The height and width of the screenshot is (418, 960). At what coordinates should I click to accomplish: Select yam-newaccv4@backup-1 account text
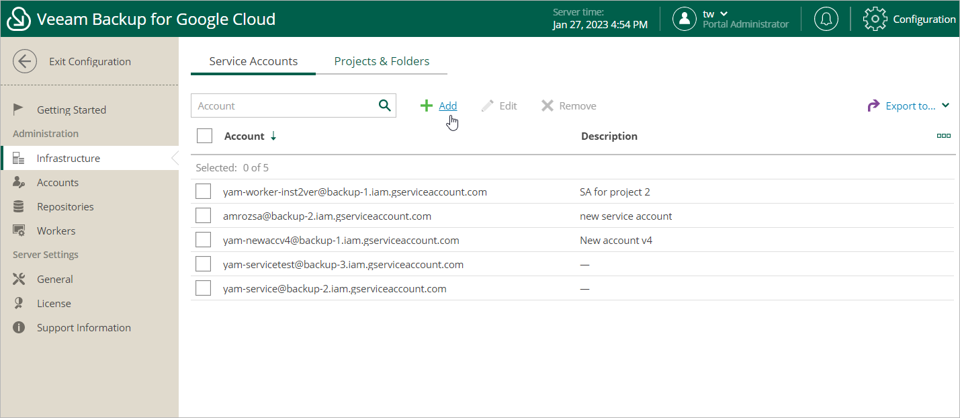coord(341,240)
